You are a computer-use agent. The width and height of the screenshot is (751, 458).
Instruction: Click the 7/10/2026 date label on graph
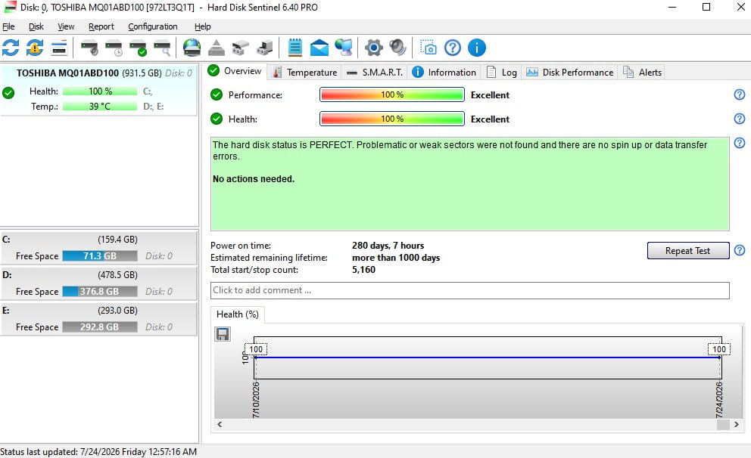(256, 400)
